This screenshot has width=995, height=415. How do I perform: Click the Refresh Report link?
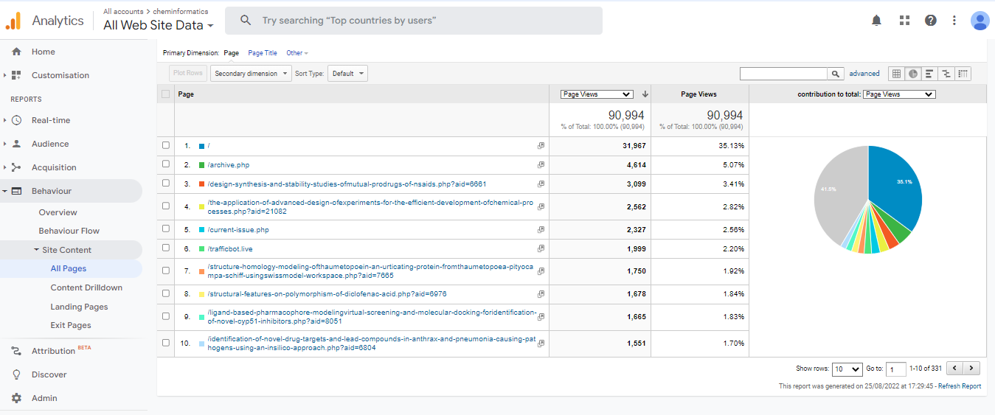(959, 386)
